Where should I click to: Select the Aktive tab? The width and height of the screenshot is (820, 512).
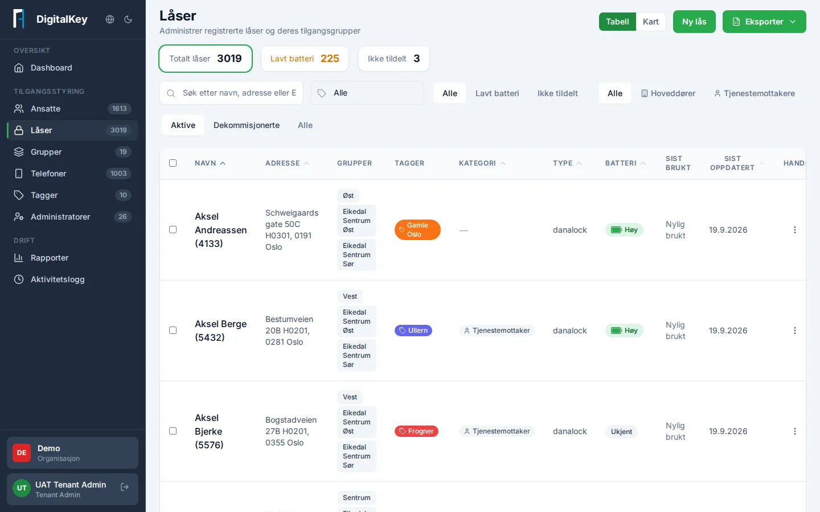183,125
